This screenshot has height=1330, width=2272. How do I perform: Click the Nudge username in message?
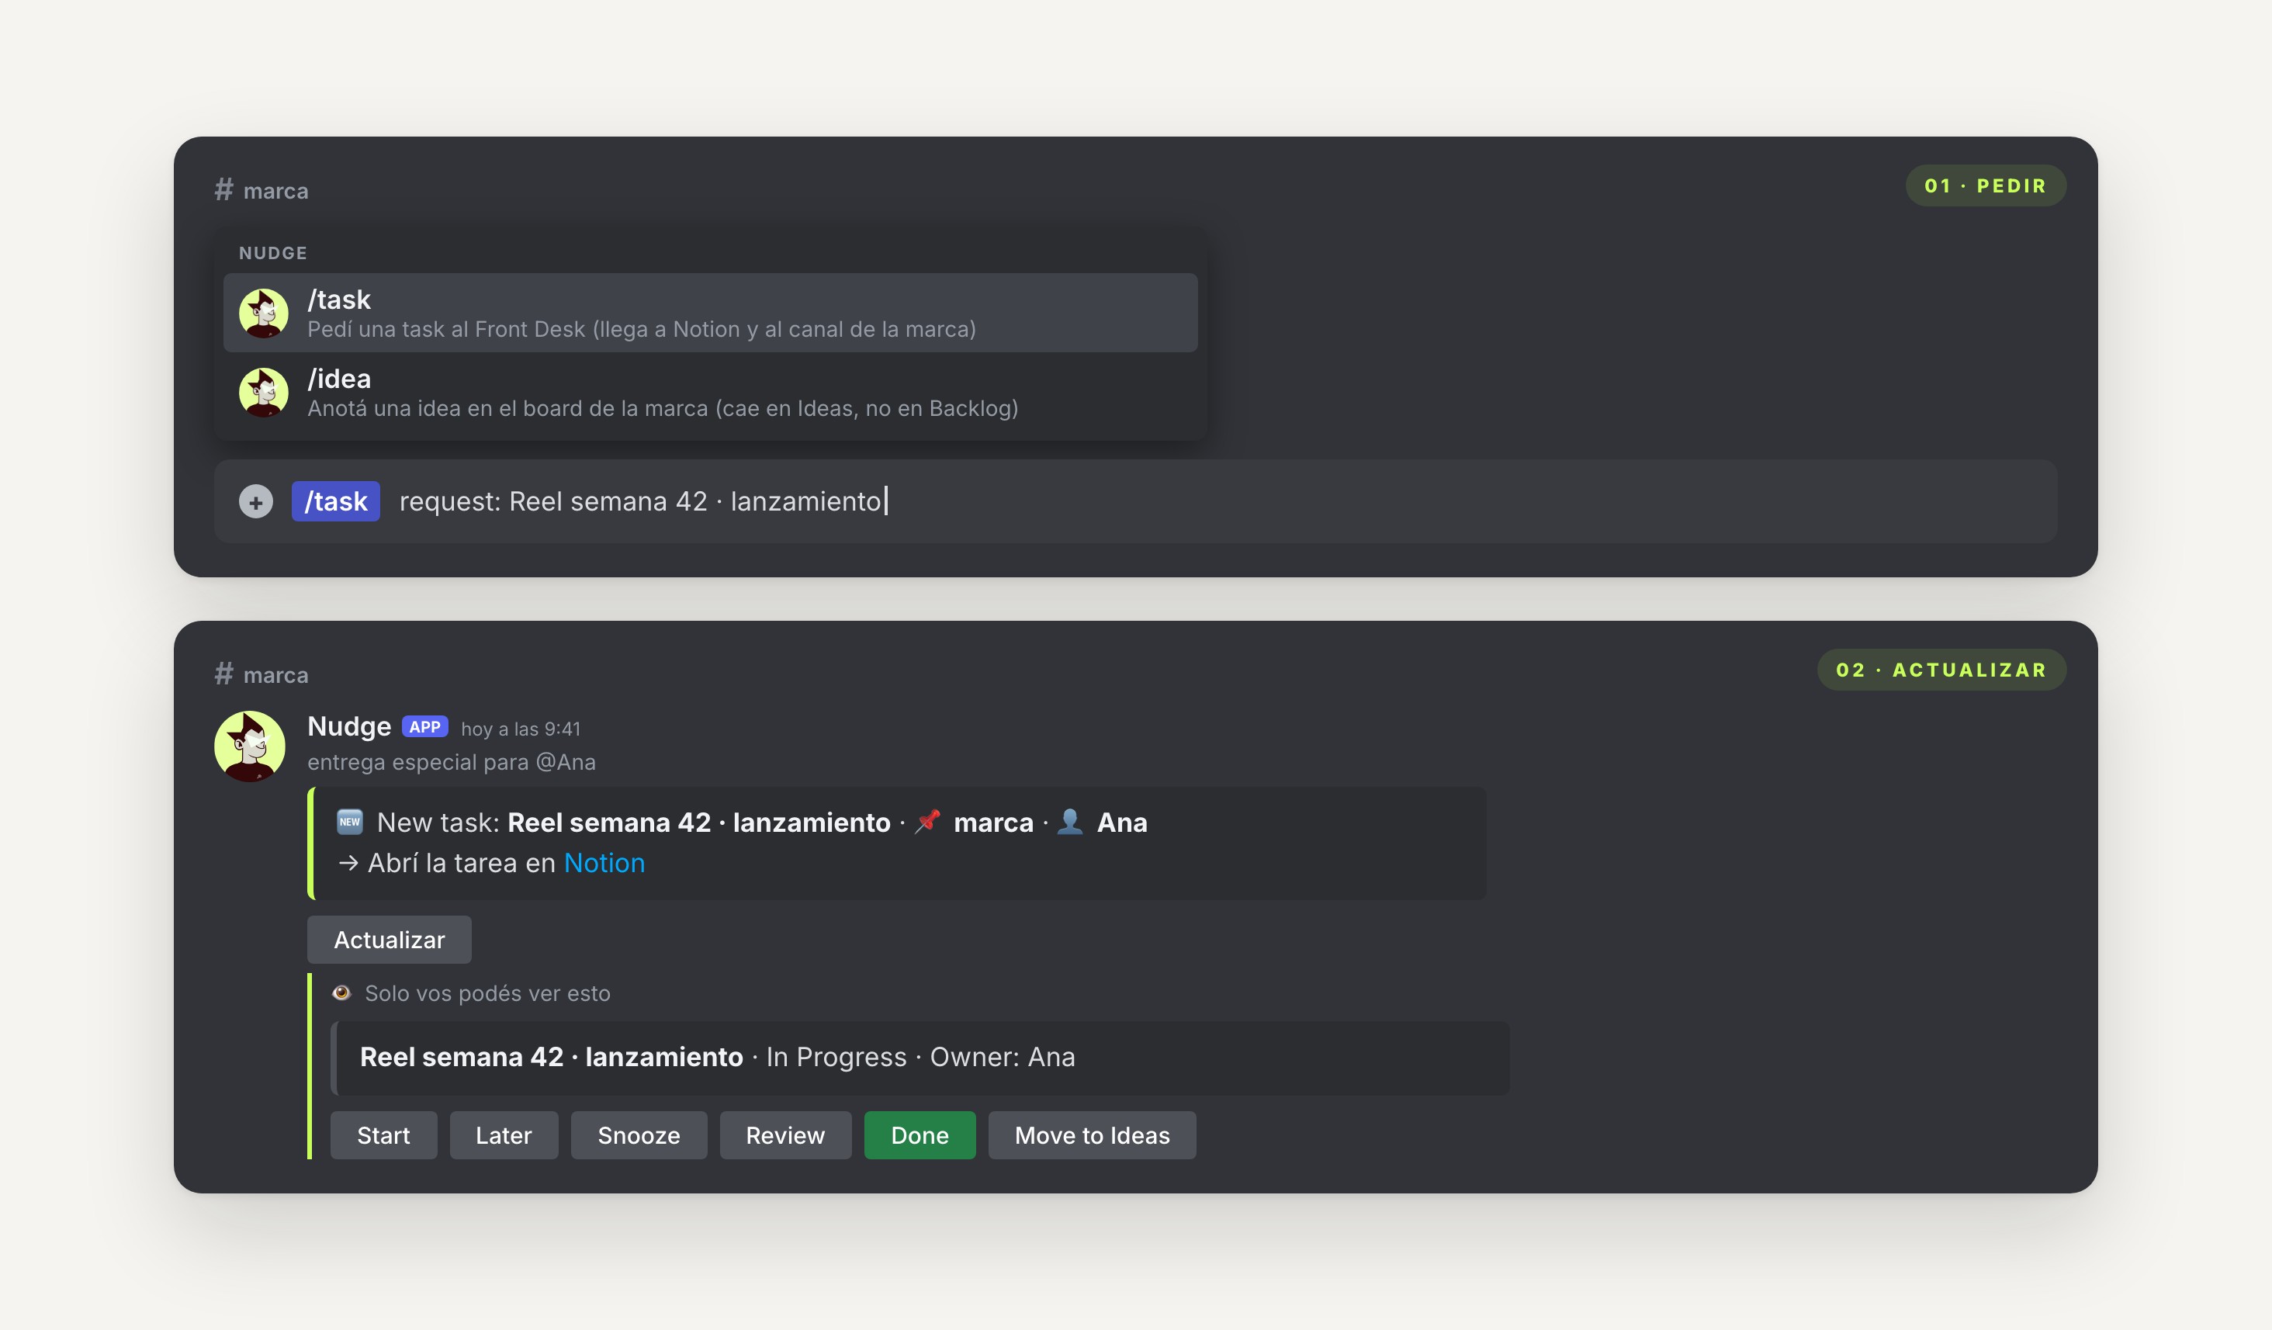(x=349, y=726)
